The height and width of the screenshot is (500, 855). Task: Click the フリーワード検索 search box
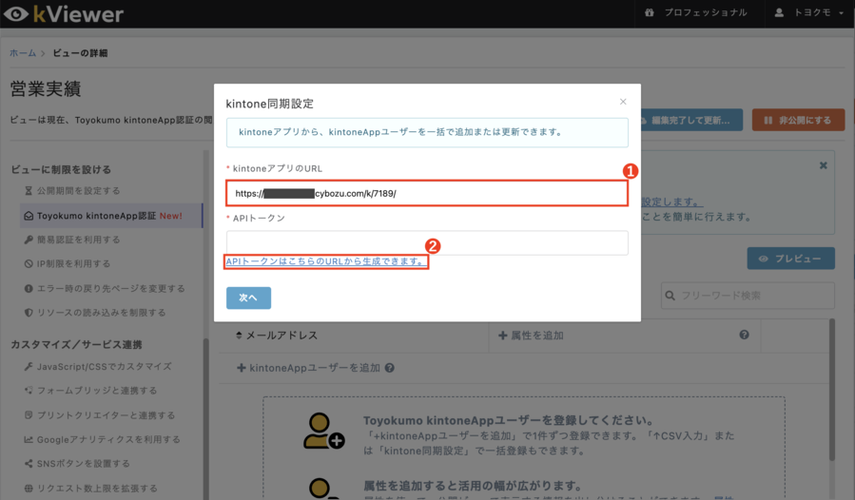tap(748, 296)
